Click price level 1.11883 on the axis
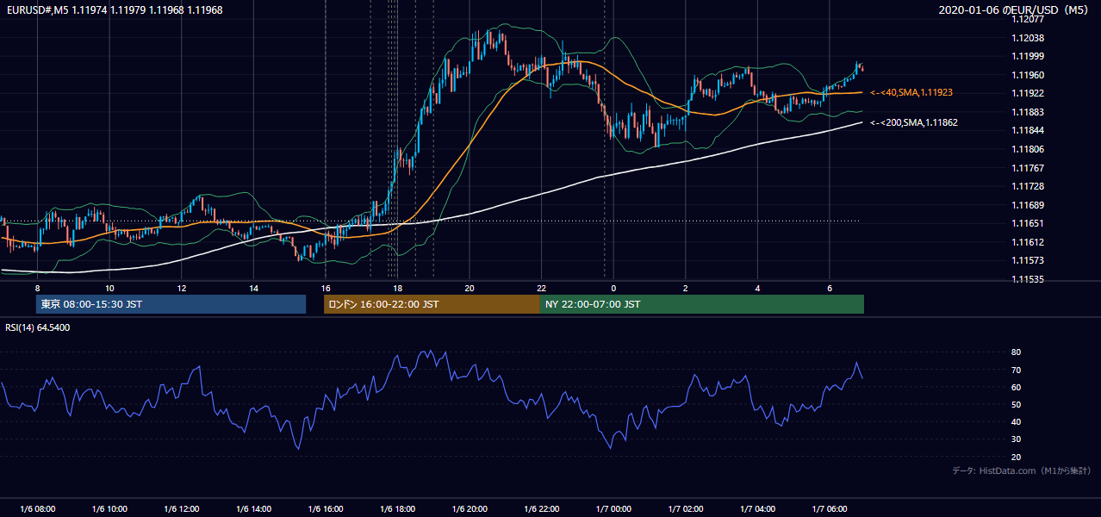Viewport: 1101px width, 517px height. coord(1028,112)
